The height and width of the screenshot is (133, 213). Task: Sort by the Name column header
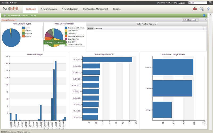click(90, 29)
